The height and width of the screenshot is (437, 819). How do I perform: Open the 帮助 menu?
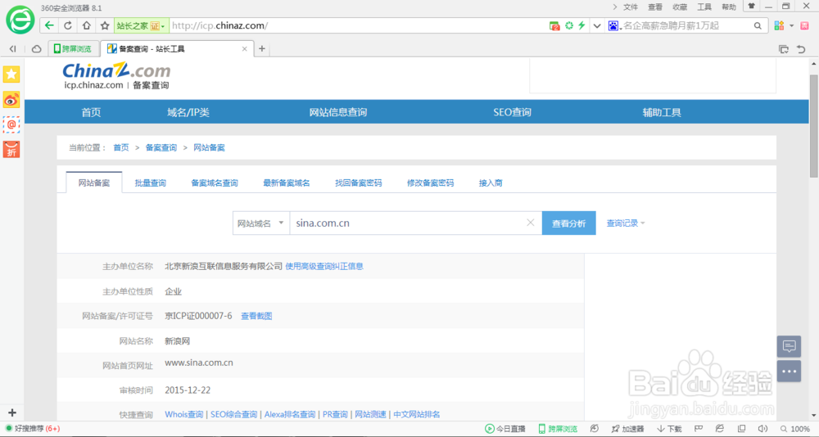coord(729,7)
